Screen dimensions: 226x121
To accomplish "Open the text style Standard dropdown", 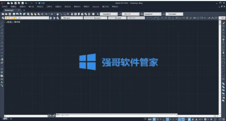I will coord(109,14).
